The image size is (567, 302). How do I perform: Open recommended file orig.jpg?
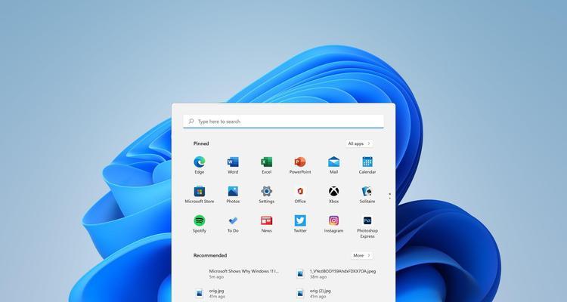click(209, 294)
